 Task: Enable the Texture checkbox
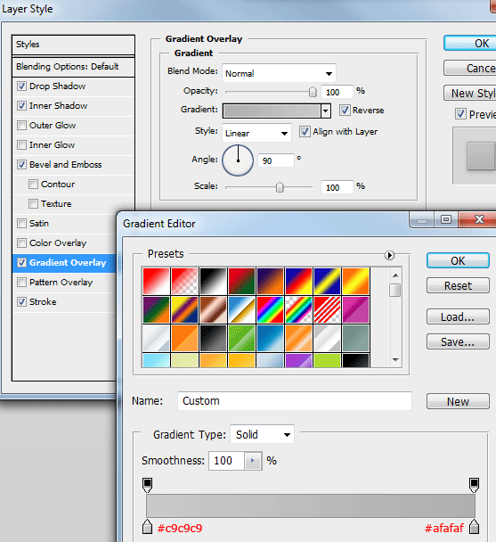click(x=33, y=203)
